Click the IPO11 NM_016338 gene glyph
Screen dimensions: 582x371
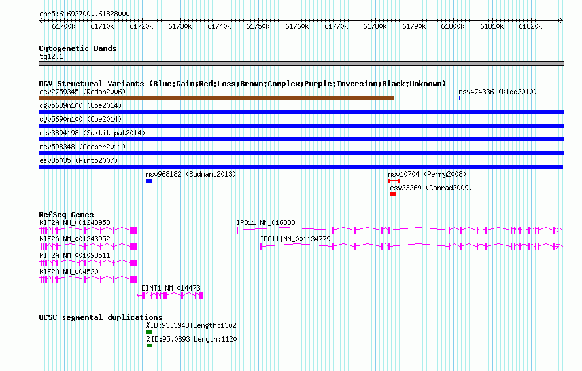coord(400,230)
